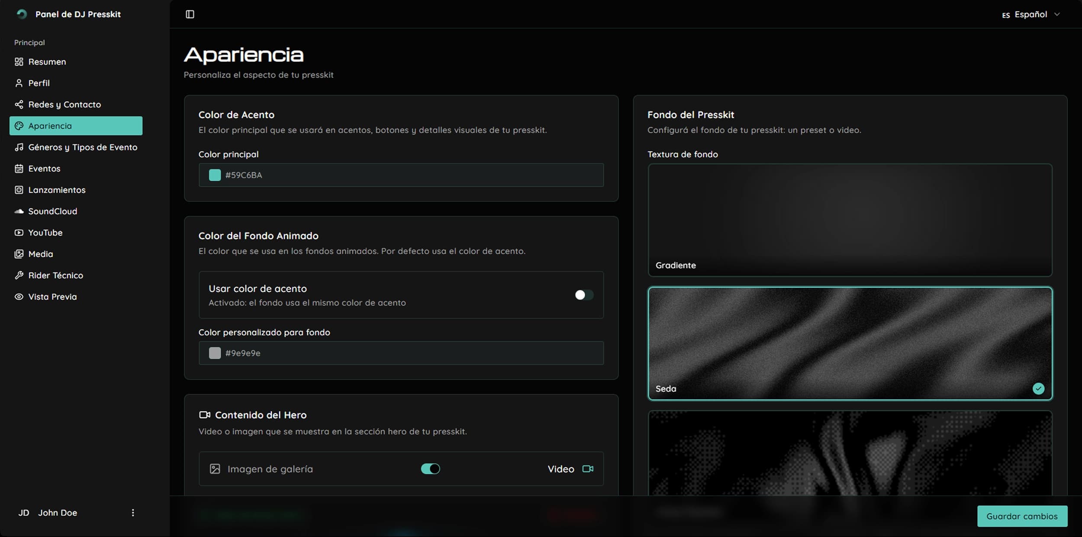Open the three-dot menu next to John Doe
Screen dimensions: 1082x537
point(133,512)
